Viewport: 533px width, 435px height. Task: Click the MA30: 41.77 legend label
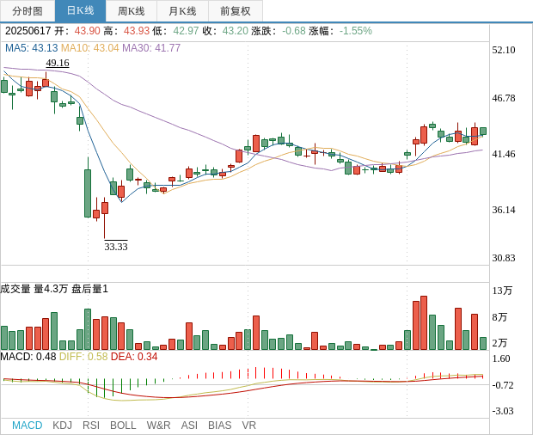(x=151, y=48)
